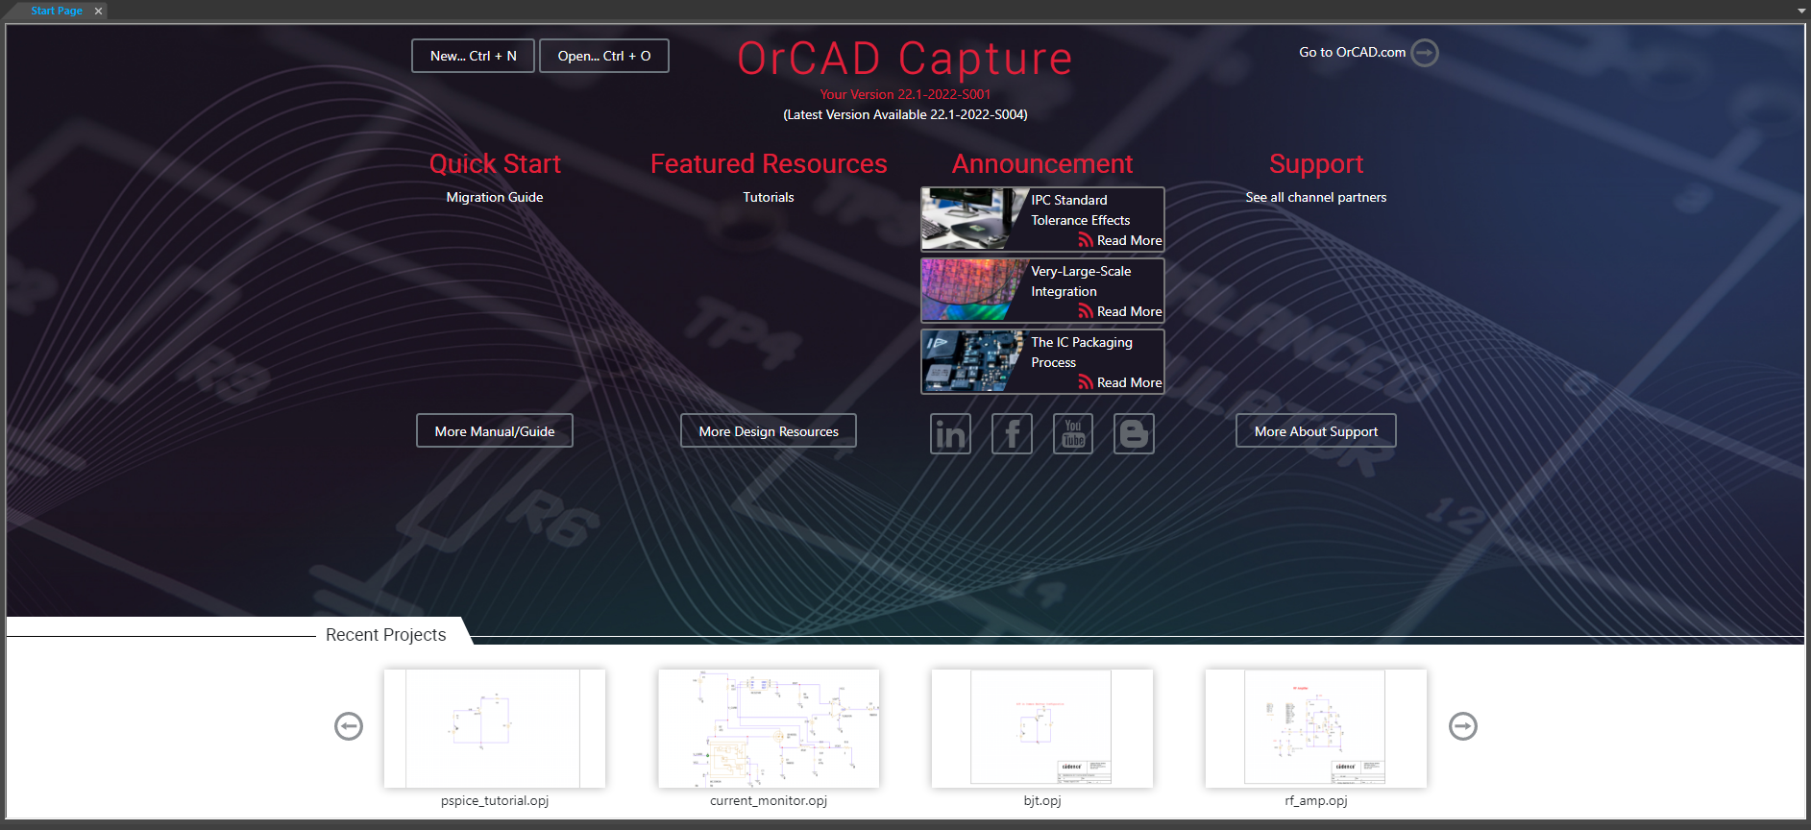Click RSS icon for IPC Standard article
This screenshot has height=830, width=1811.
coord(1085,240)
